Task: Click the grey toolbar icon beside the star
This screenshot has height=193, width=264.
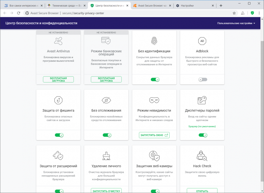Action: [243, 13]
